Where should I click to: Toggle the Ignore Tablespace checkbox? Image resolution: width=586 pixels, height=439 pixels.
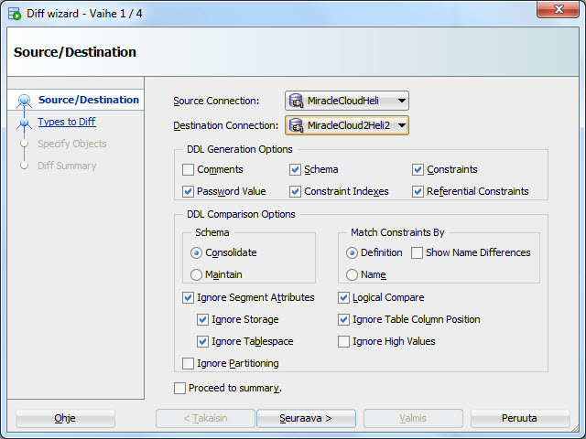point(202,341)
